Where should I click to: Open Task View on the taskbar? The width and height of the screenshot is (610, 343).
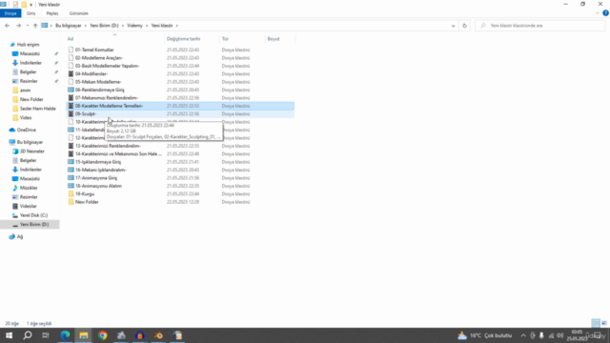pyautogui.click(x=46, y=335)
